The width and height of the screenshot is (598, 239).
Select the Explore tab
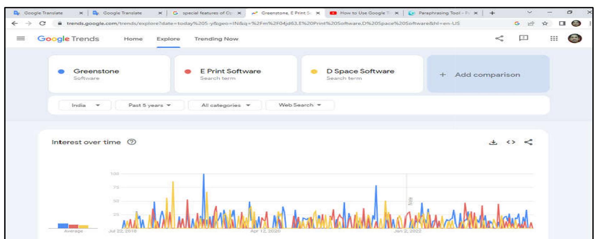[168, 39]
